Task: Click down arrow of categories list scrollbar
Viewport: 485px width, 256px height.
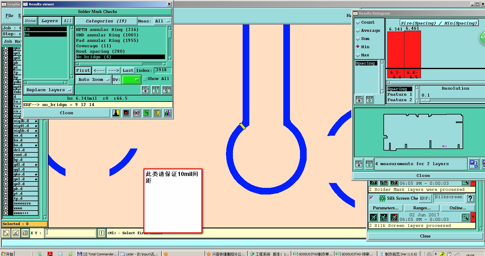Action: click(170, 58)
